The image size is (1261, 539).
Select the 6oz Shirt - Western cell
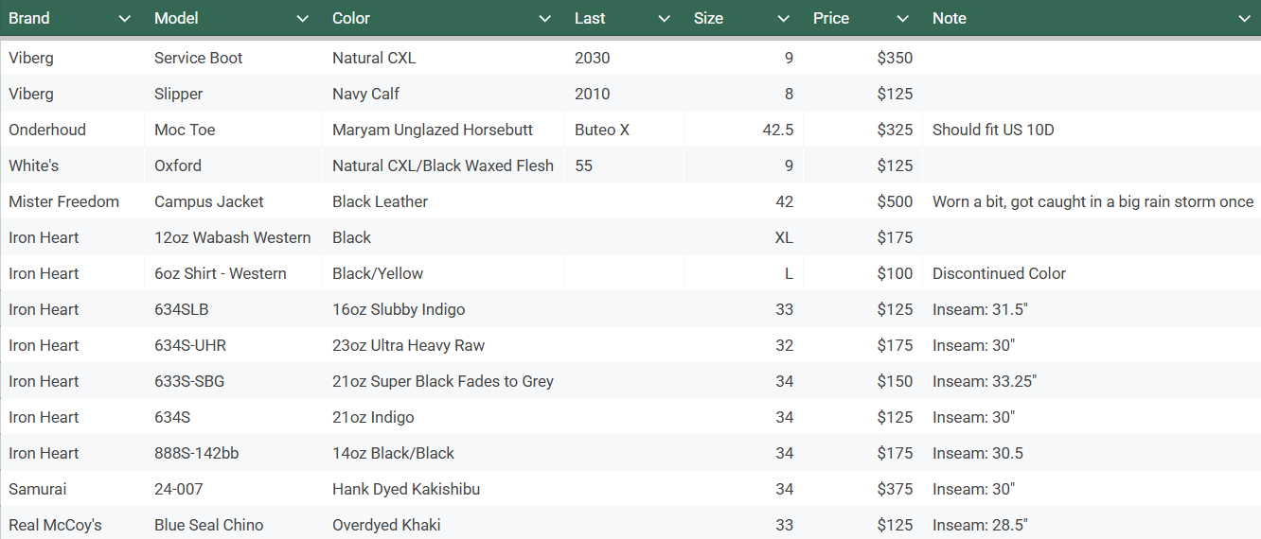233,273
